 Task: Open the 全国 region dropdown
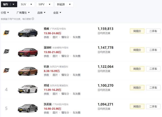point(57,12)
